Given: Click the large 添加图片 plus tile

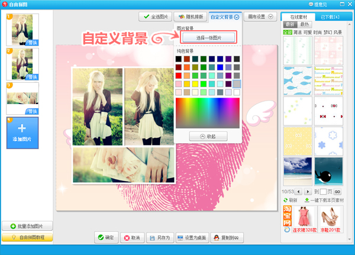Looking at the screenshot, I should coord(22,132).
